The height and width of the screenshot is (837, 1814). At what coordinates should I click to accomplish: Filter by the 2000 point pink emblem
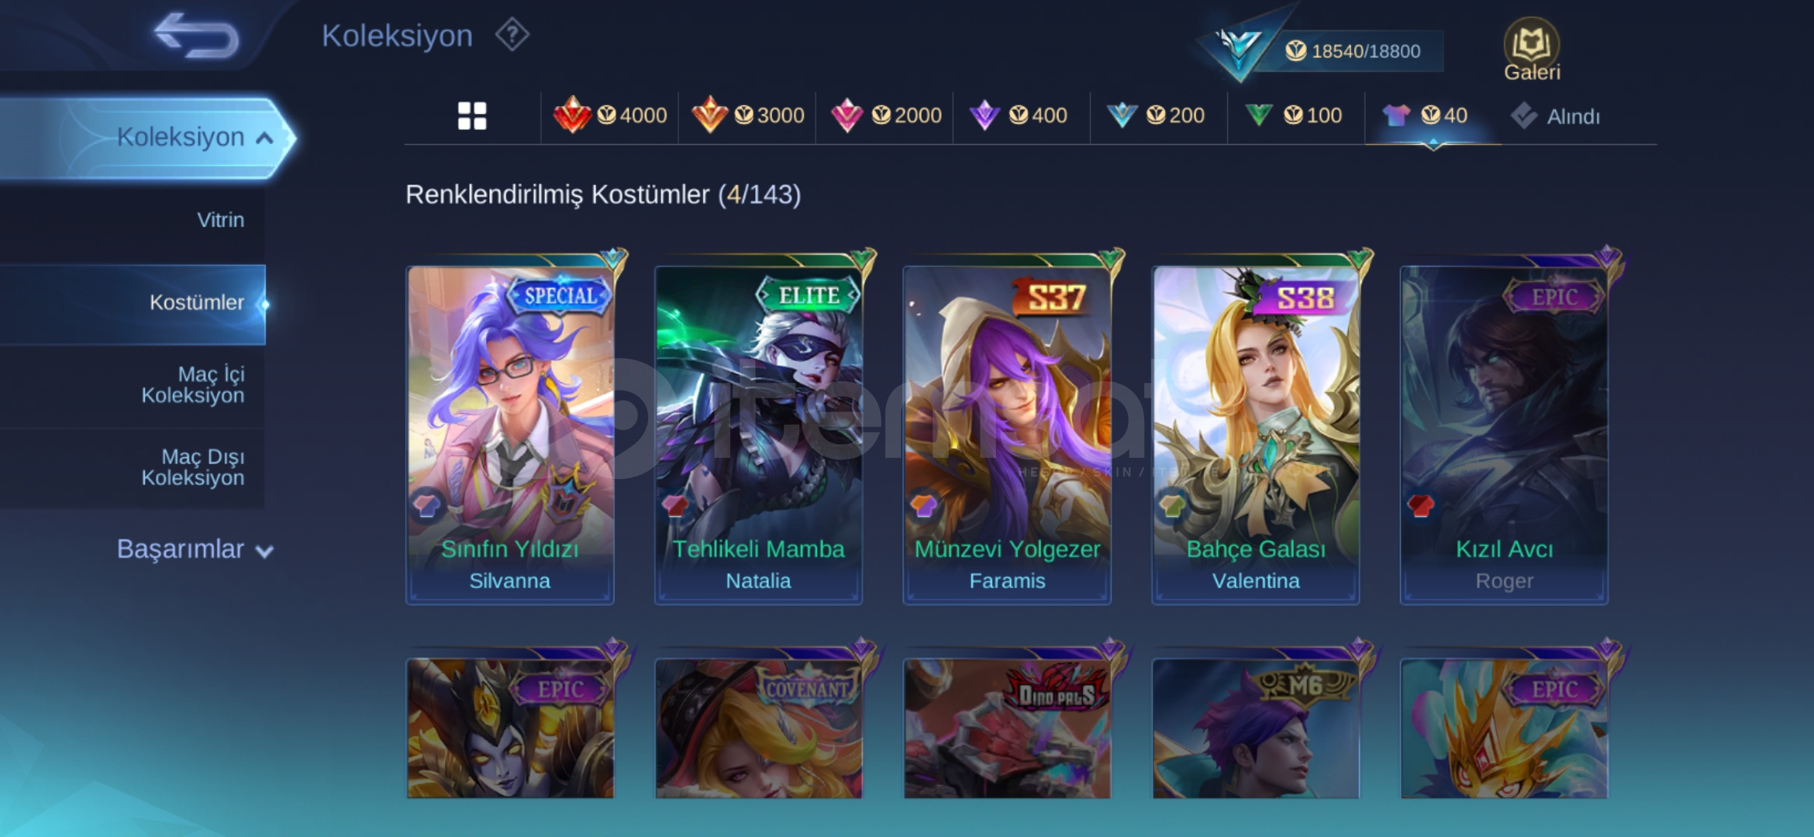(885, 115)
